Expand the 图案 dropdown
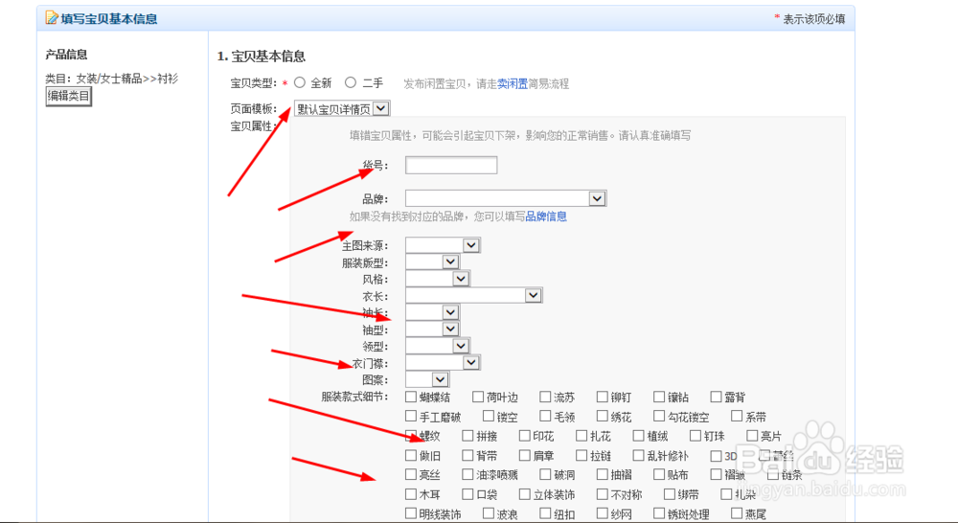This screenshot has height=523, width=958. [427, 379]
